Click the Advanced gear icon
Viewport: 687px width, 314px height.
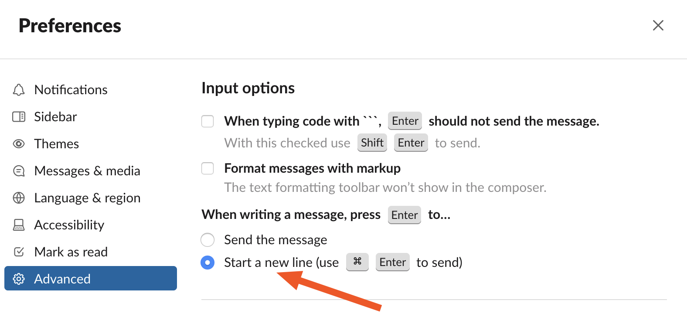[19, 279]
